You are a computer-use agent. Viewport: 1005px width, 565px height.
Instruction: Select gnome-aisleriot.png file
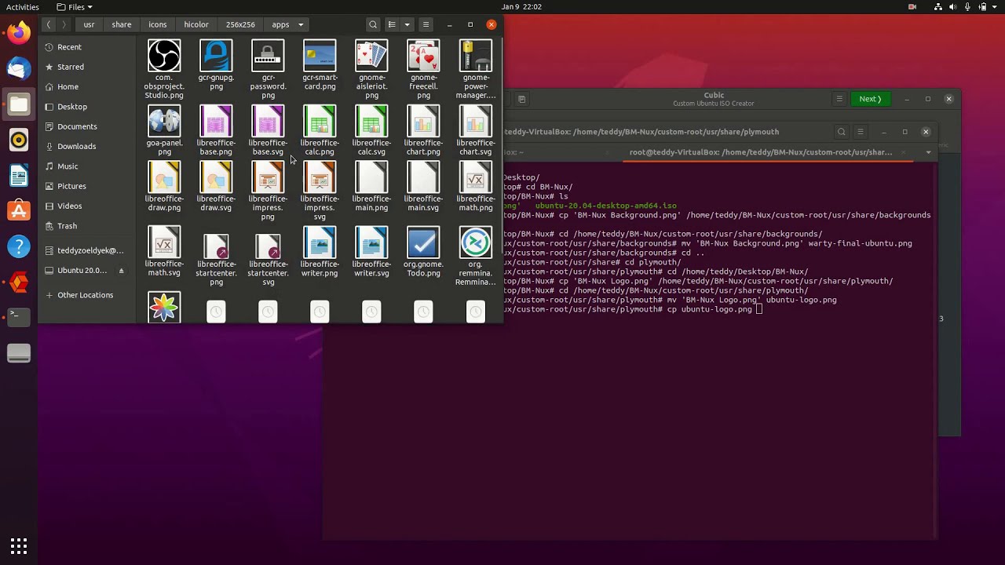(x=371, y=69)
